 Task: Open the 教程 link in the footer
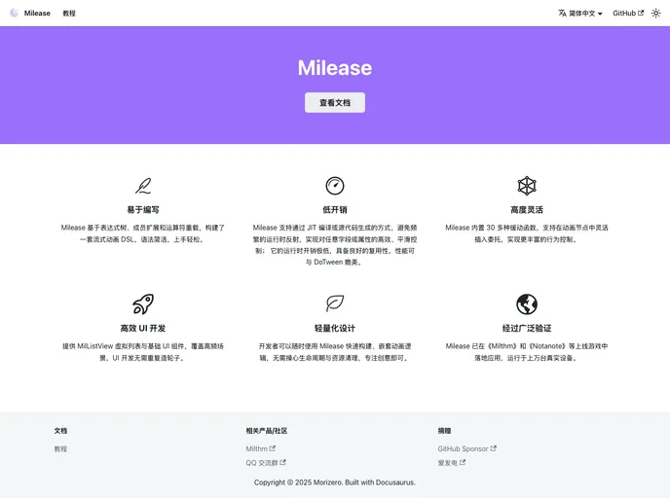[x=60, y=449]
